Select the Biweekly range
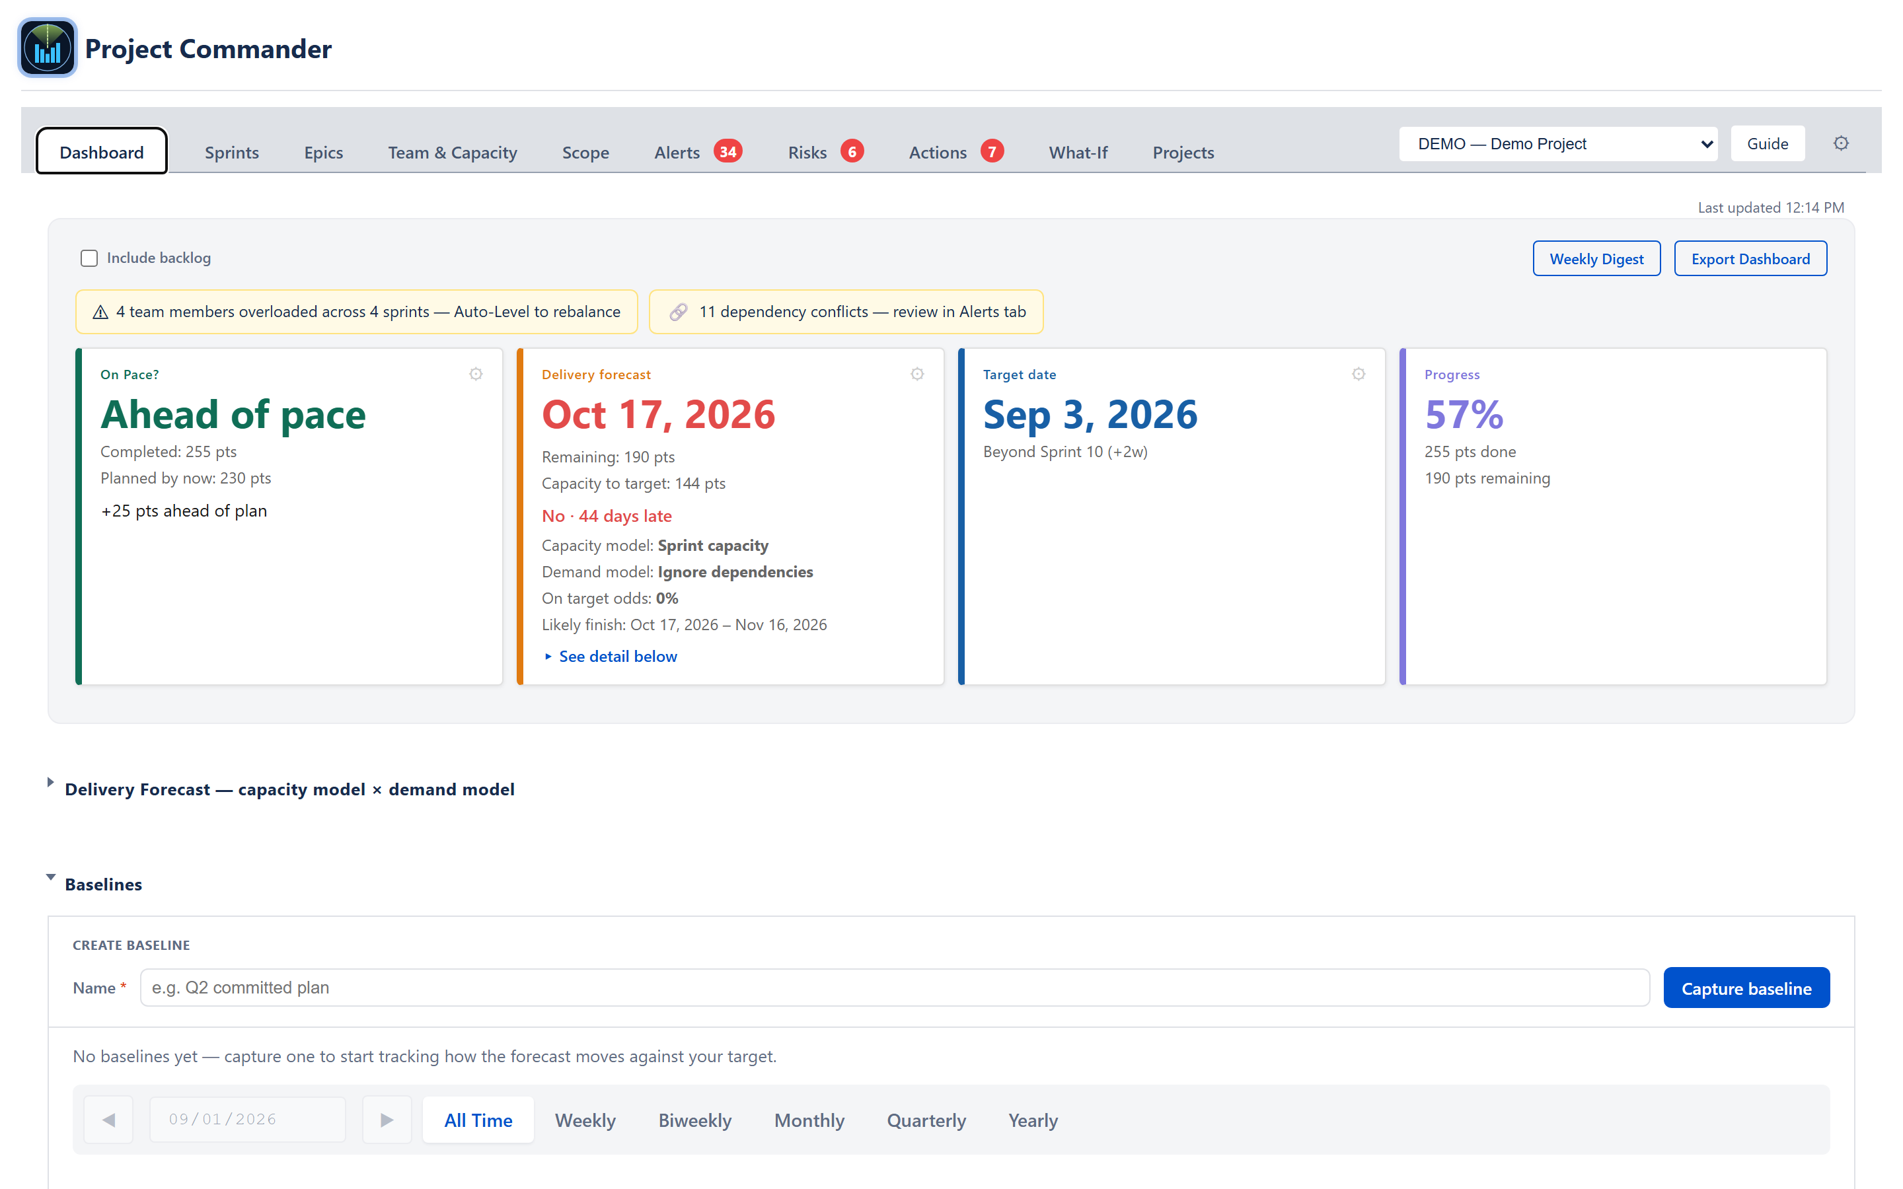1903x1189 pixels. (694, 1120)
